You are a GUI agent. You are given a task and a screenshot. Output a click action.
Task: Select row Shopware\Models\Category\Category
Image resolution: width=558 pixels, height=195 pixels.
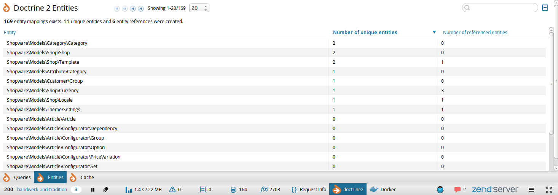click(x=274, y=43)
